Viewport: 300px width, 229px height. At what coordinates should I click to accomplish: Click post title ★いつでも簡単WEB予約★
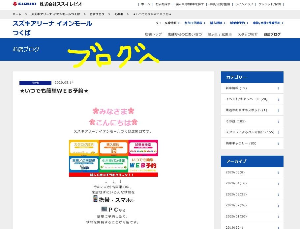pyautogui.click(x=54, y=91)
